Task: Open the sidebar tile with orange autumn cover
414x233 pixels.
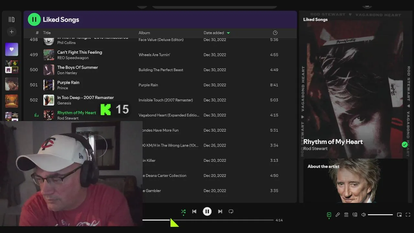Action: click(x=12, y=101)
